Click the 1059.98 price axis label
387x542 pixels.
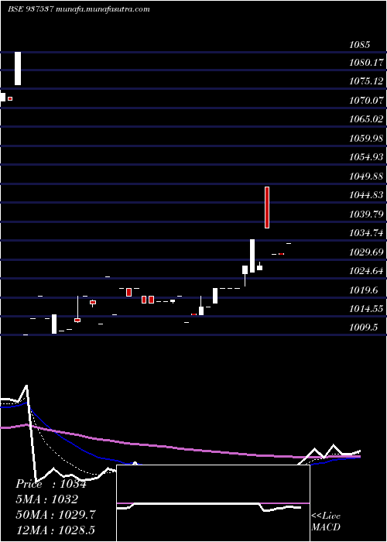tap(366, 139)
